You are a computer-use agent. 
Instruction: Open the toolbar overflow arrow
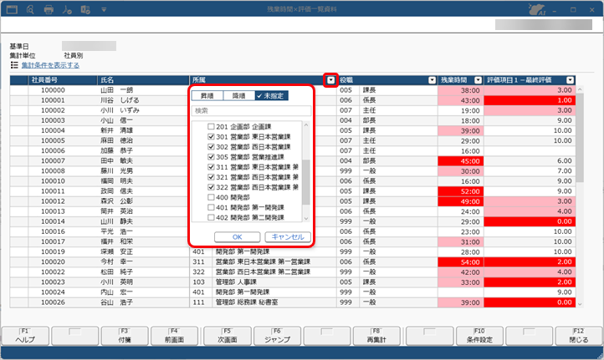[x=104, y=10]
